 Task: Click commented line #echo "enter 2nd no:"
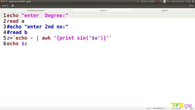coord(37,27)
